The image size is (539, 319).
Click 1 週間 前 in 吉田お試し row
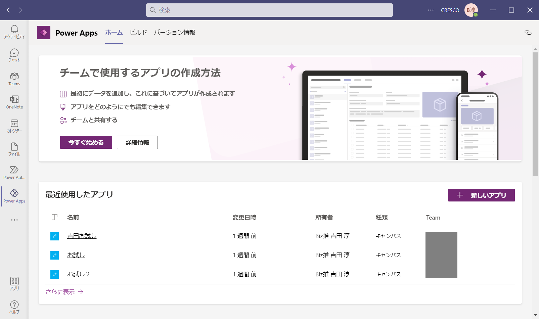pyautogui.click(x=244, y=236)
